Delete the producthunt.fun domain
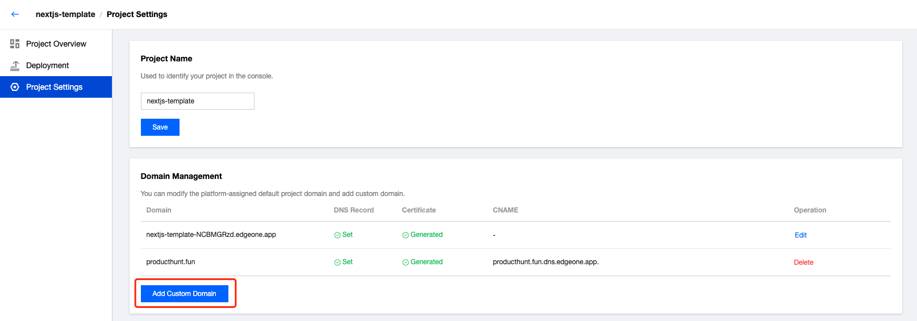917x321 pixels. point(803,262)
